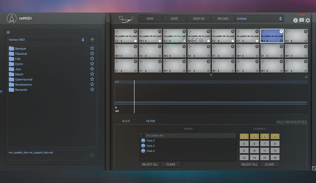Open the Renaissance folder
This screenshot has width=316, height=183.
[x=23, y=84]
